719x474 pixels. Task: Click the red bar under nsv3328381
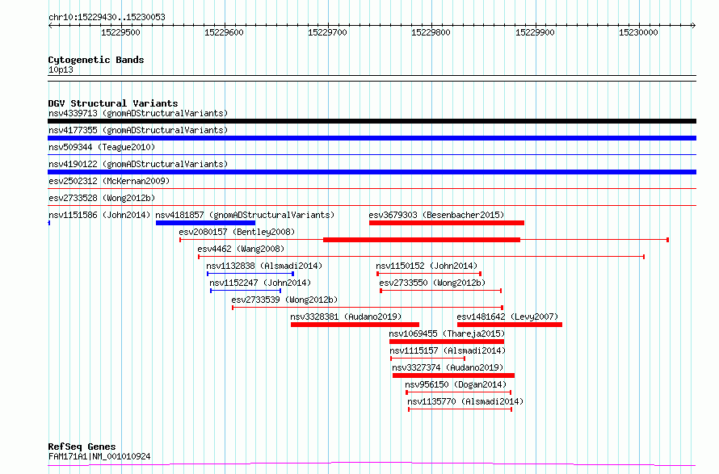click(355, 325)
